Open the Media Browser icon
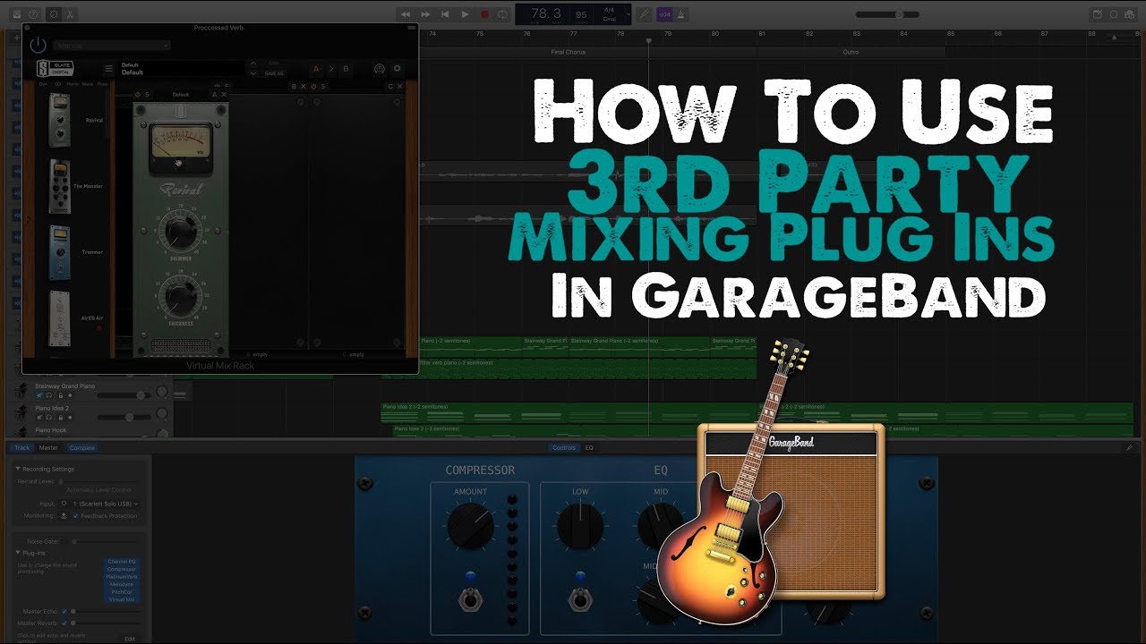 1131,14
